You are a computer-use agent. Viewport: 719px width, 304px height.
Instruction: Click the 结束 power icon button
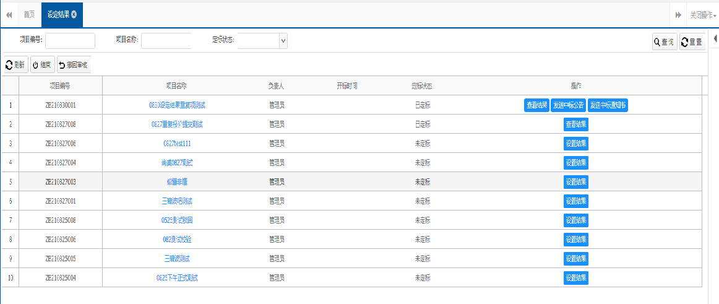[x=42, y=65]
